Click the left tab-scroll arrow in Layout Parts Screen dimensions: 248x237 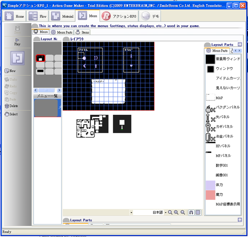pyautogui.click(x=236, y=50)
